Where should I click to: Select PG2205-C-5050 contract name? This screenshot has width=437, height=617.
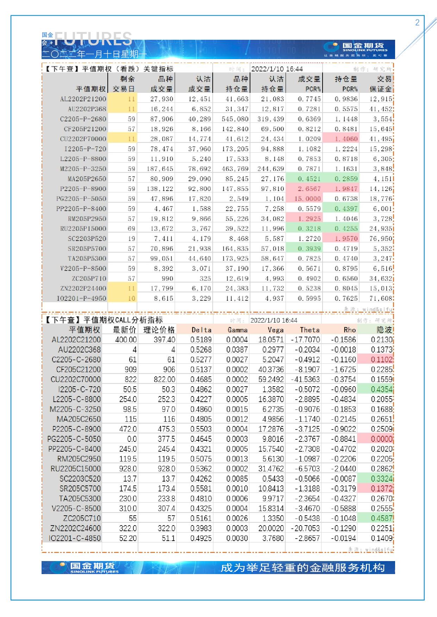(74, 439)
